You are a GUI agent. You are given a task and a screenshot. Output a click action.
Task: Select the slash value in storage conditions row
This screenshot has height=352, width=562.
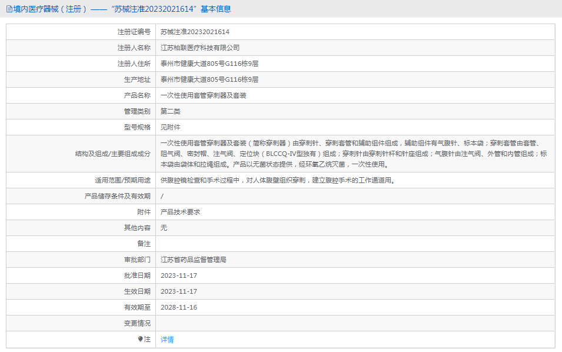coord(162,196)
